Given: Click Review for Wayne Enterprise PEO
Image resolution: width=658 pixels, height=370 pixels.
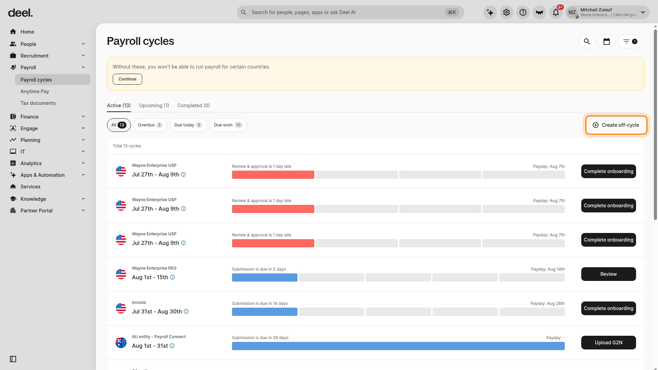Looking at the screenshot, I should (608, 274).
